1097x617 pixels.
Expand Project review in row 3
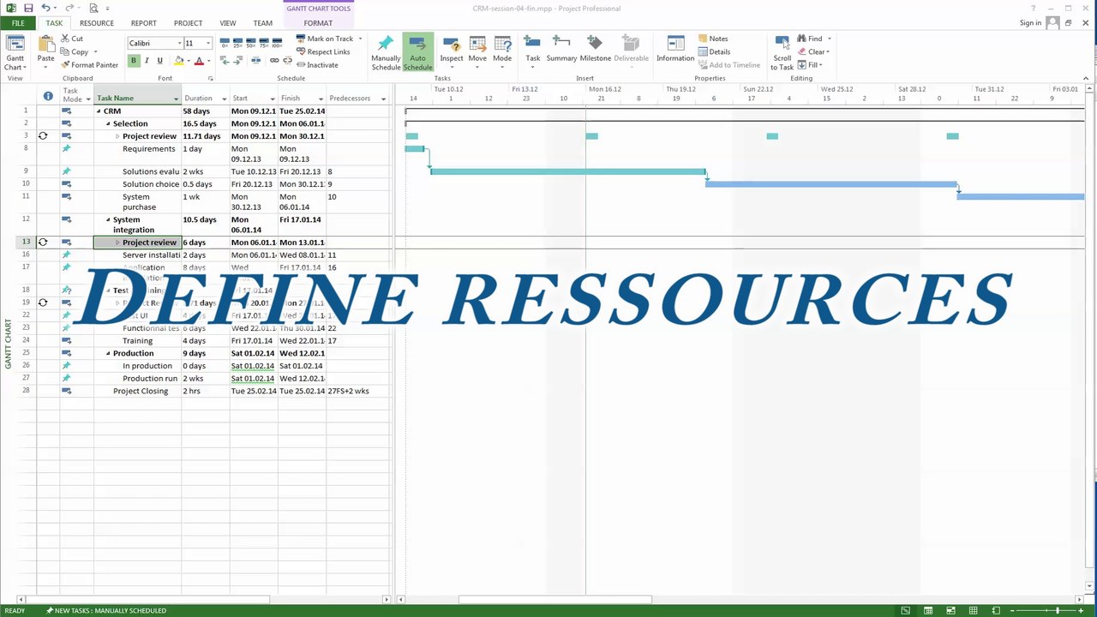coord(117,137)
